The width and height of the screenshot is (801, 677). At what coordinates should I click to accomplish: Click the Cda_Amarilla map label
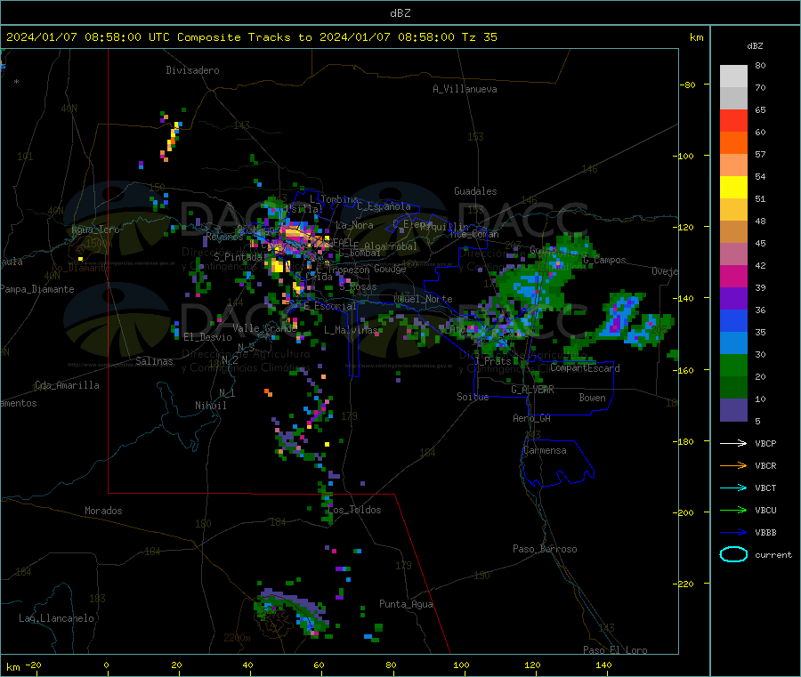67,385
